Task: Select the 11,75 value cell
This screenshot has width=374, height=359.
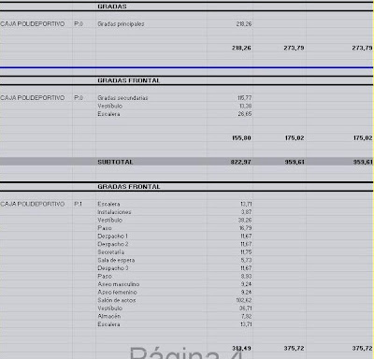Action: pos(246,252)
